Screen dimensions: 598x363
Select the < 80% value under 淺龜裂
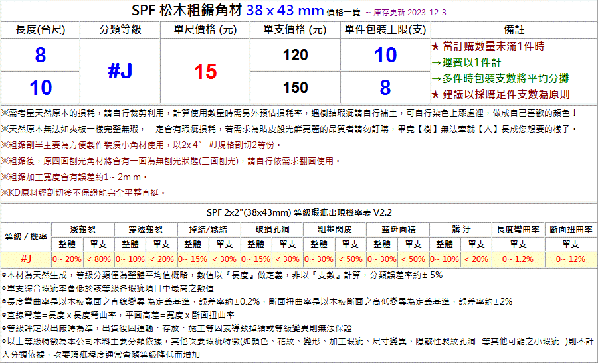tap(99, 259)
